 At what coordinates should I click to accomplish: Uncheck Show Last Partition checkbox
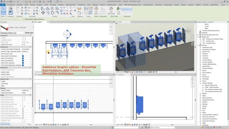[23, 61]
